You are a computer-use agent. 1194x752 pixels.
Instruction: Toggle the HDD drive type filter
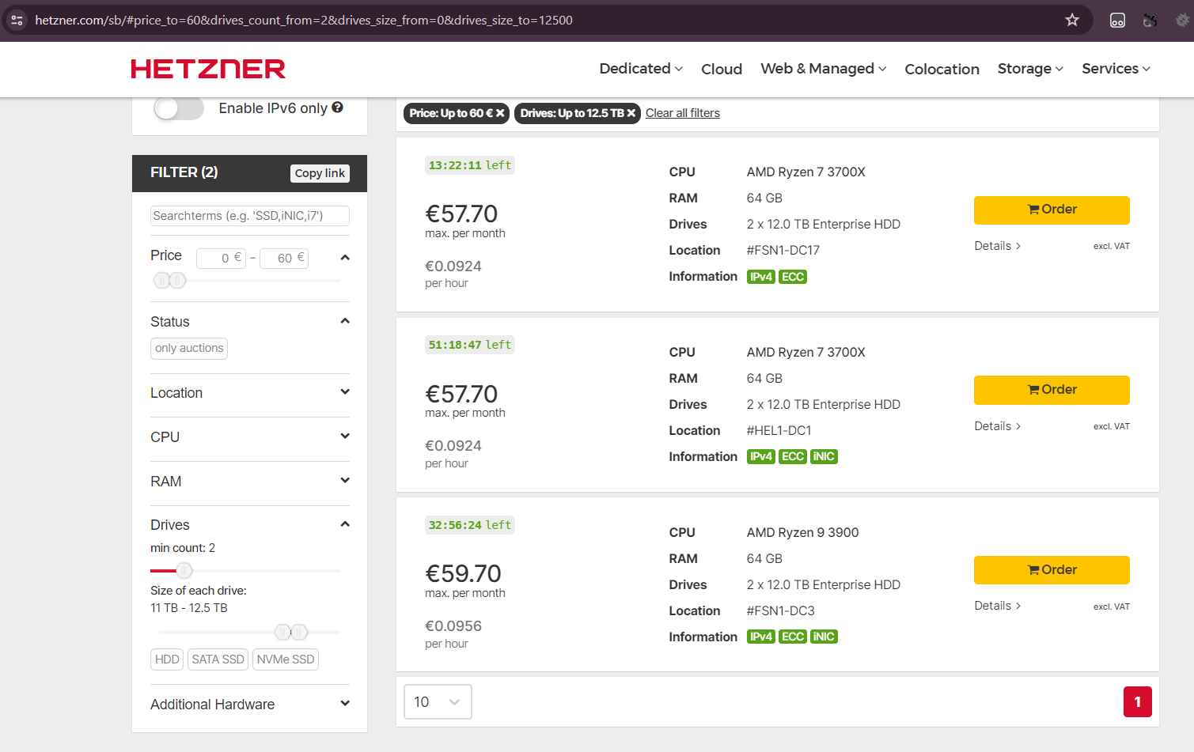click(167, 659)
